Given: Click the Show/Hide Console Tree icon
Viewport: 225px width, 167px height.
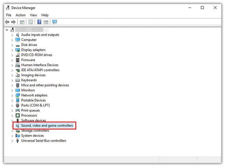Looking at the screenshot, I should (22, 22).
